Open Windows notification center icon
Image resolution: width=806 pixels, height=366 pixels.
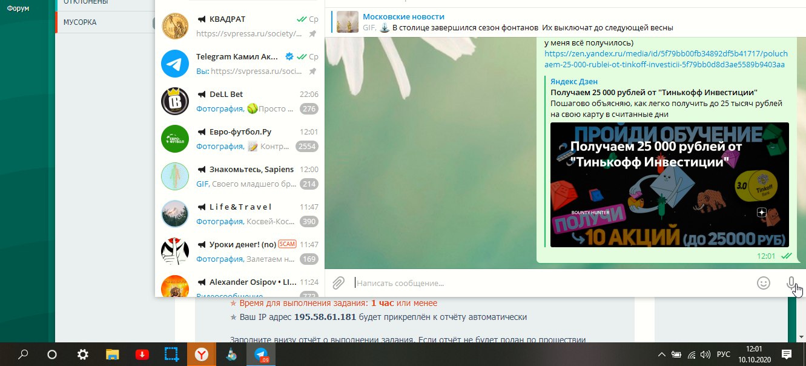pos(787,354)
